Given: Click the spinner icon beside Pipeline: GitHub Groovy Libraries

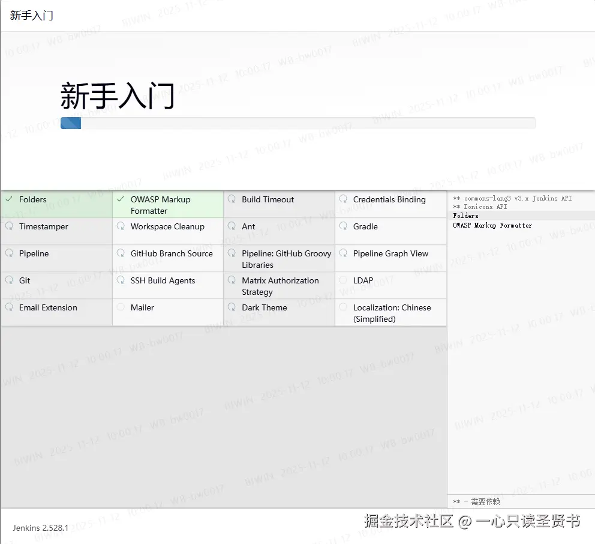Looking at the screenshot, I should click(232, 253).
